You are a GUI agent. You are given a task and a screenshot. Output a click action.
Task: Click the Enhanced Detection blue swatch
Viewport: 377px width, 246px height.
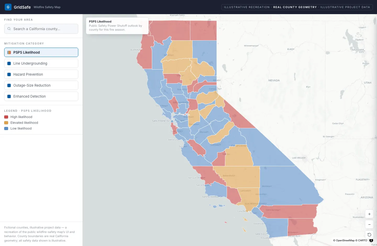pos(9,96)
